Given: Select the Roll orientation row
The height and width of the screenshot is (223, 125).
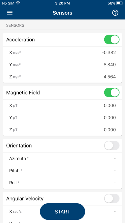Looking at the screenshot, I should coord(62,183).
